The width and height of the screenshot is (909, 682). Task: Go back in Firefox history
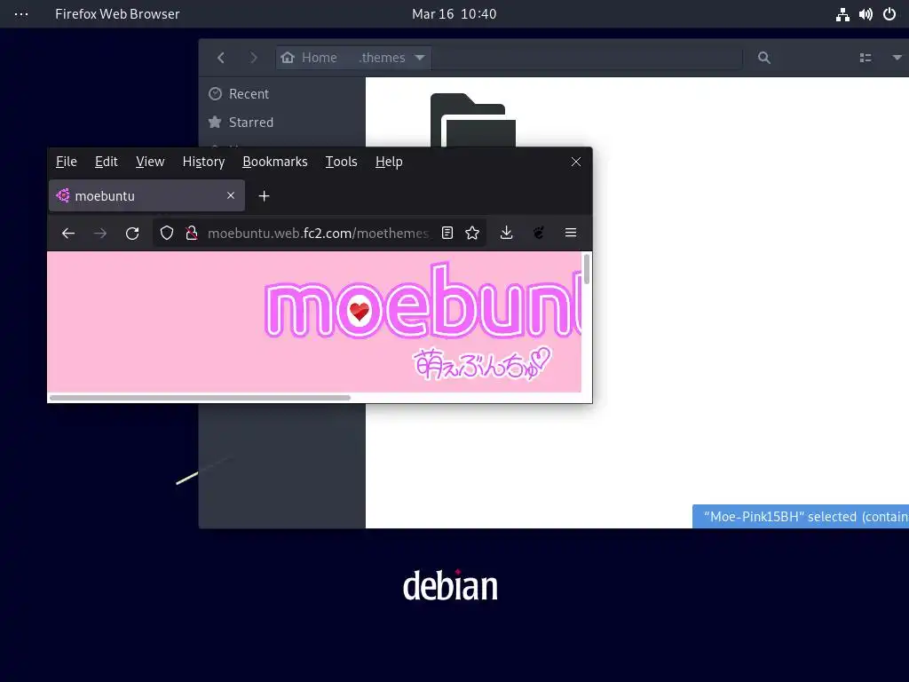pyautogui.click(x=68, y=234)
